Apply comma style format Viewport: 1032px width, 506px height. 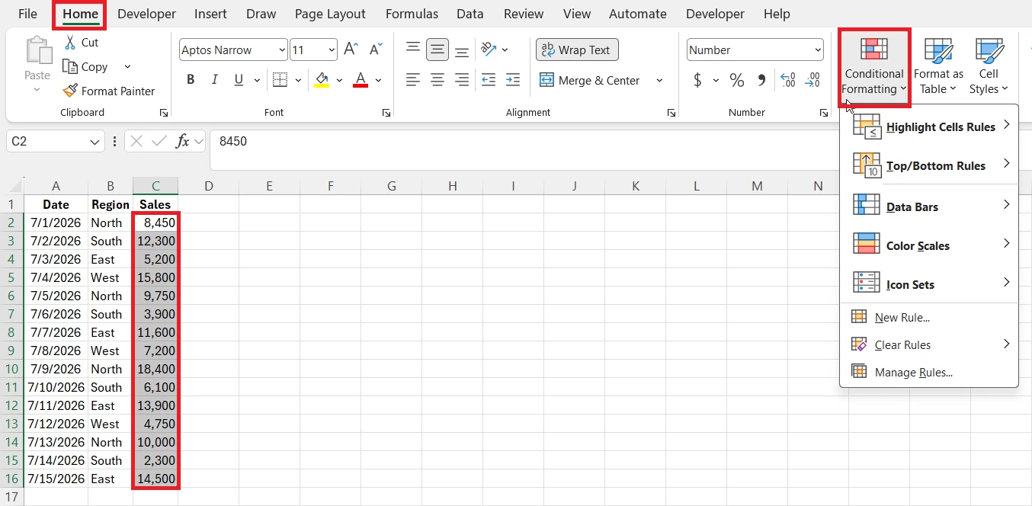[761, 80]
